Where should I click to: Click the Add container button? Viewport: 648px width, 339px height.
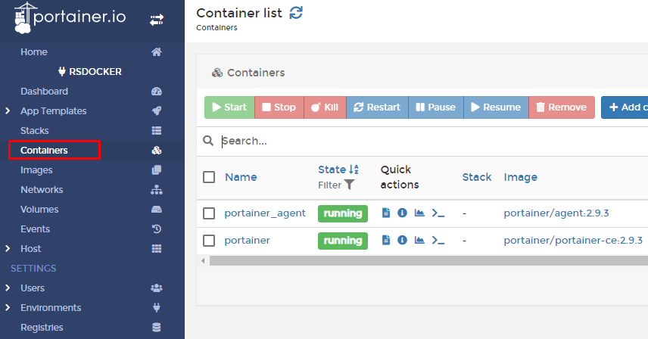pos(625,107)
